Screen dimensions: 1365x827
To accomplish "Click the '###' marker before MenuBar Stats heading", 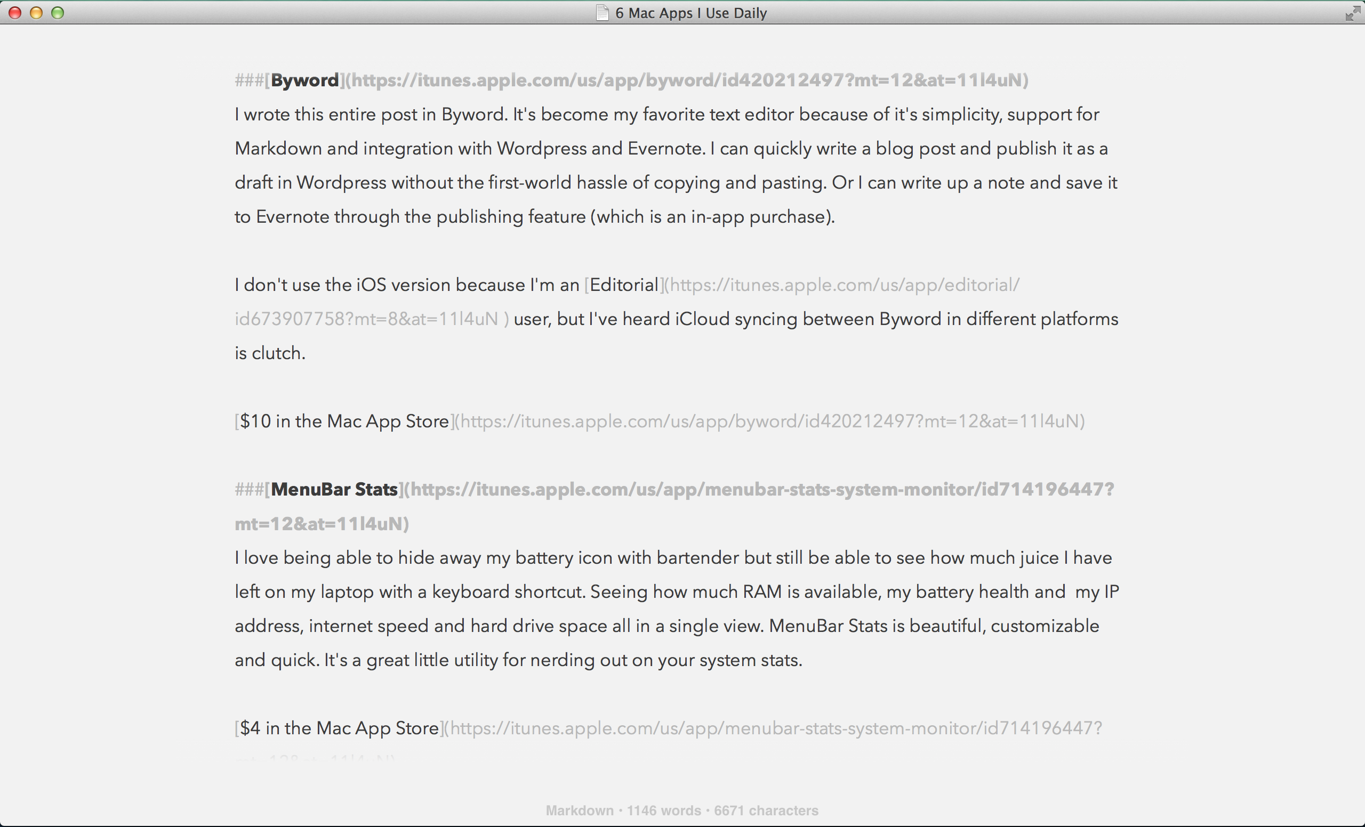I will (x=250, y=490).
